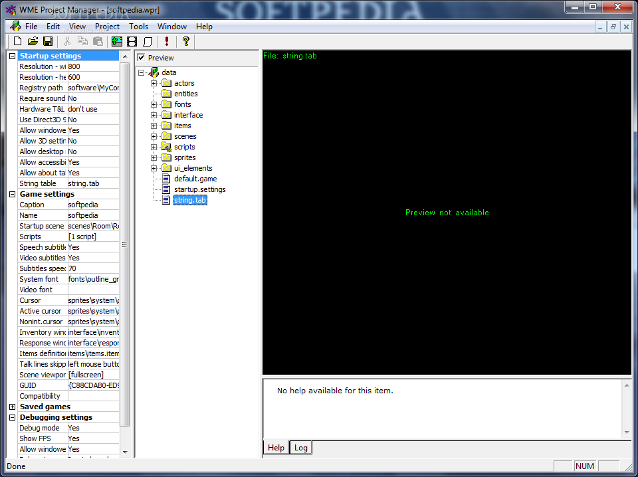638x477 pixels.
Task: Click the Subtitles speed value 70
Action: (x=93, y=268)
